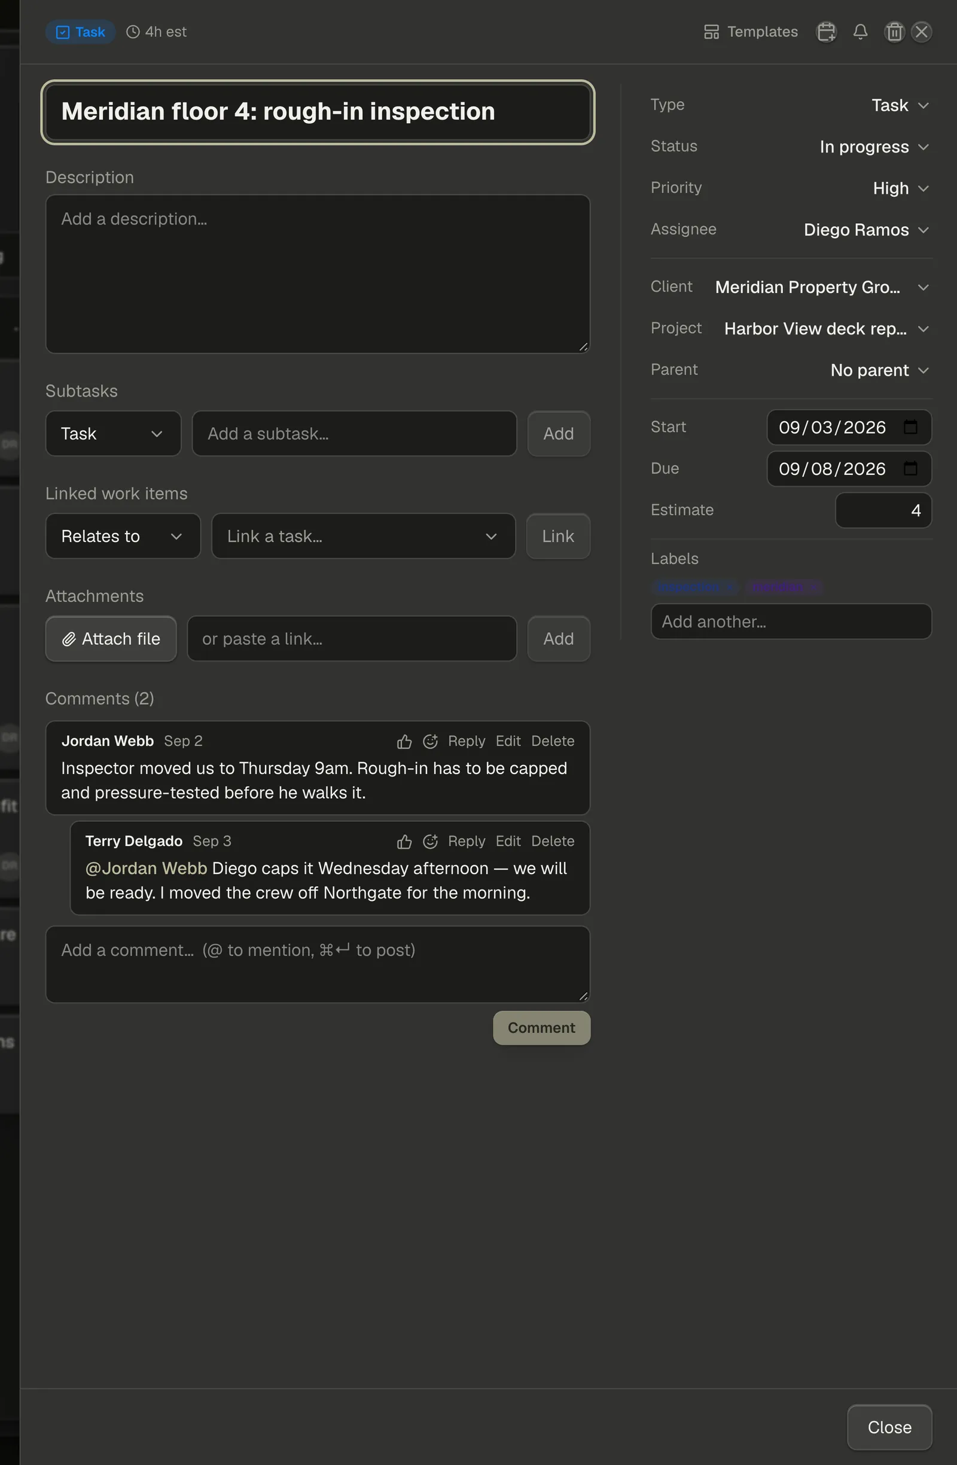Click the Estimate field showing 4
The image size is (957, 1465).
[x=883, y=510]
